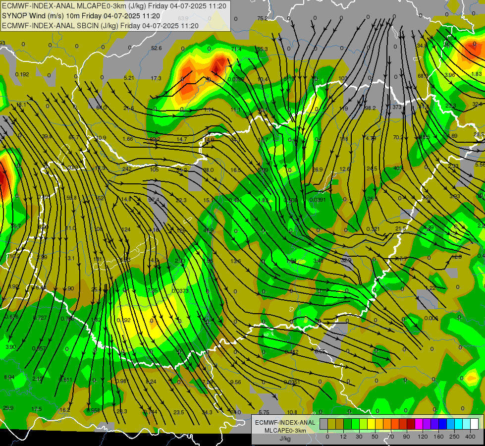
Task: Choose the lime yellow-green legend swatch
Action: pos(364,424)
